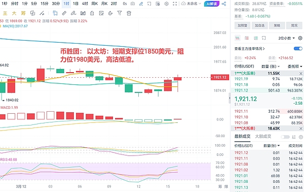Select the trend line drawing icon
Viewport: 304px width, 192px height.
tap(42, 13)
